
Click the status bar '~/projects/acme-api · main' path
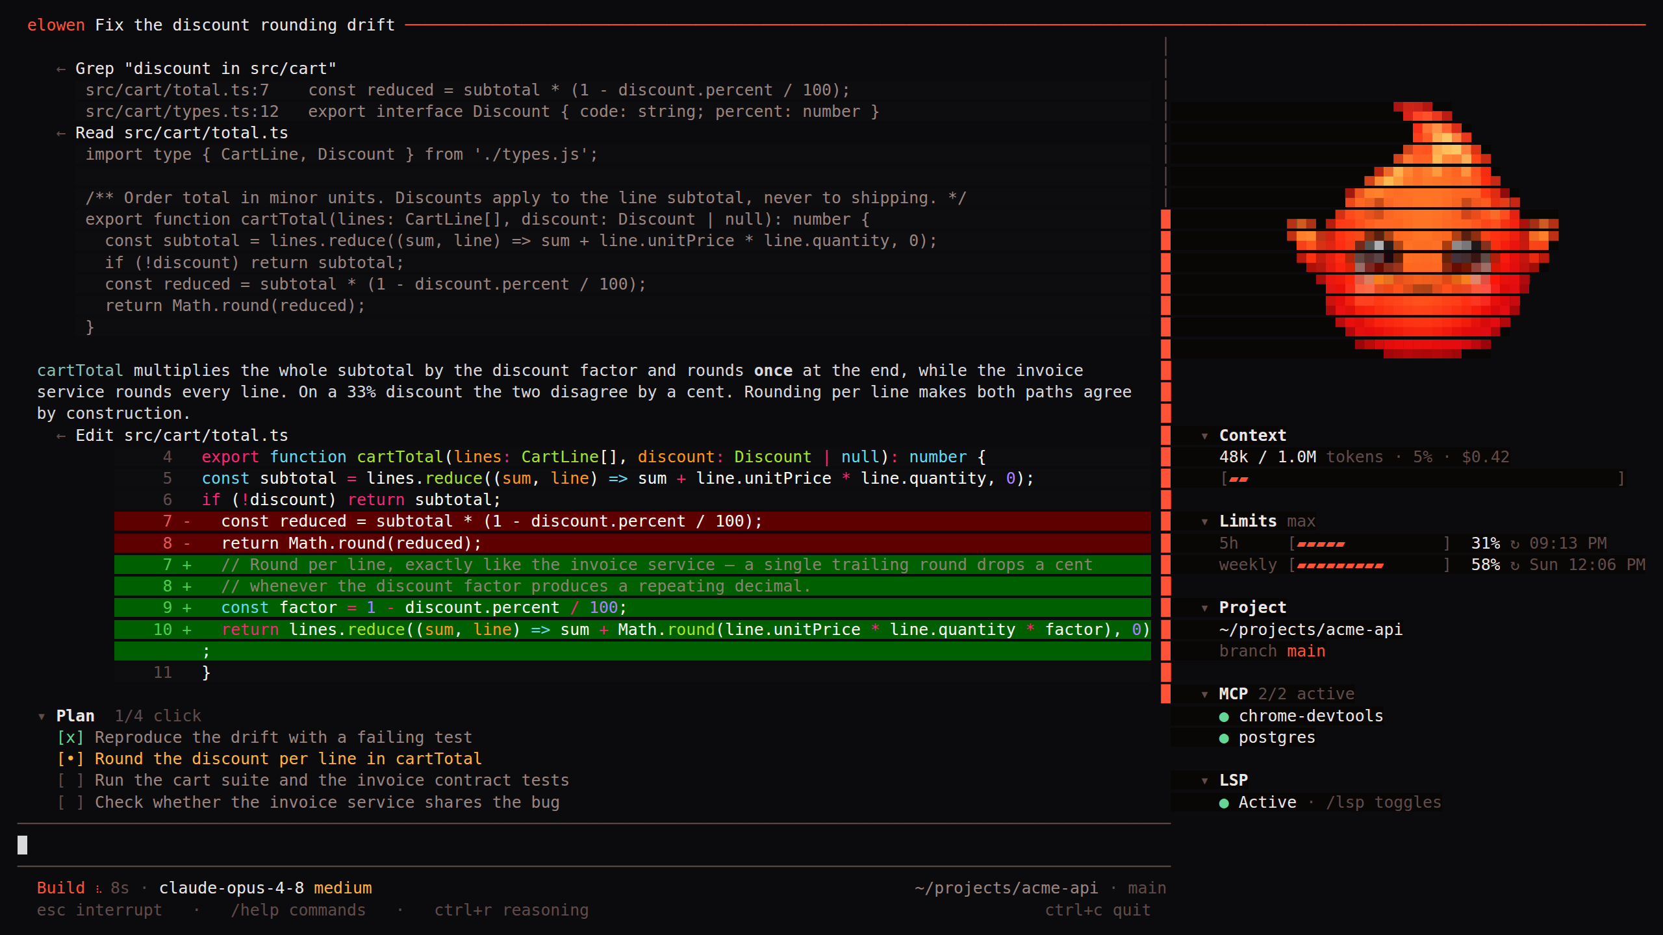point(1041,888)
